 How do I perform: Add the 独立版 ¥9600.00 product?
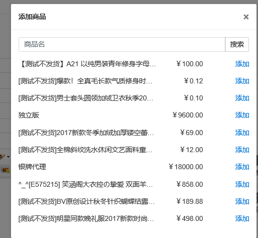tap(242, 115)
